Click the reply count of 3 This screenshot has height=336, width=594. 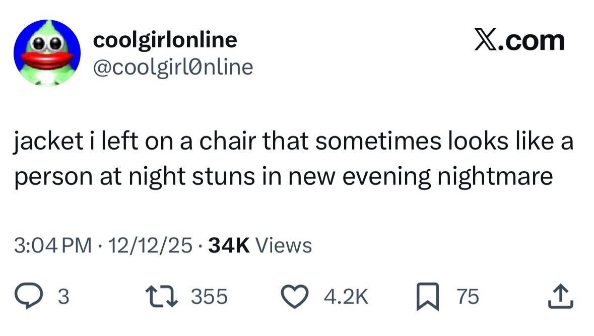[63, 297]
